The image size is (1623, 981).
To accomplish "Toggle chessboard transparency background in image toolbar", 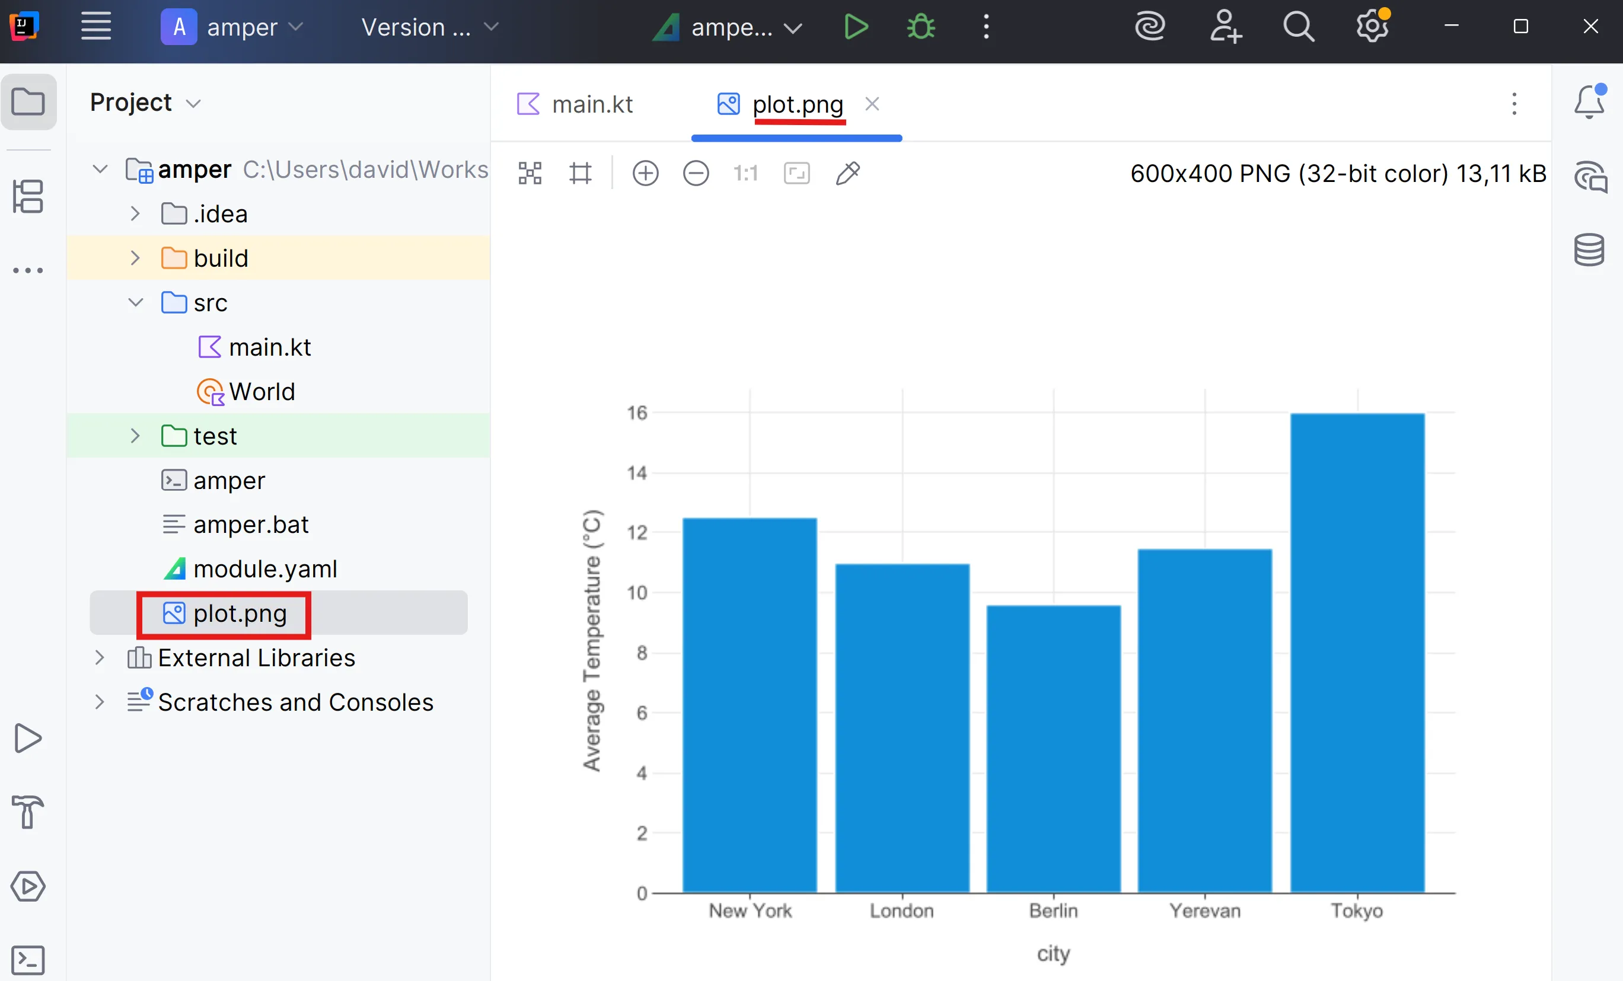I will click(530, 173).
